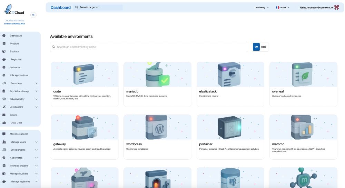Click the Dashboard title in header

point(60,8)
